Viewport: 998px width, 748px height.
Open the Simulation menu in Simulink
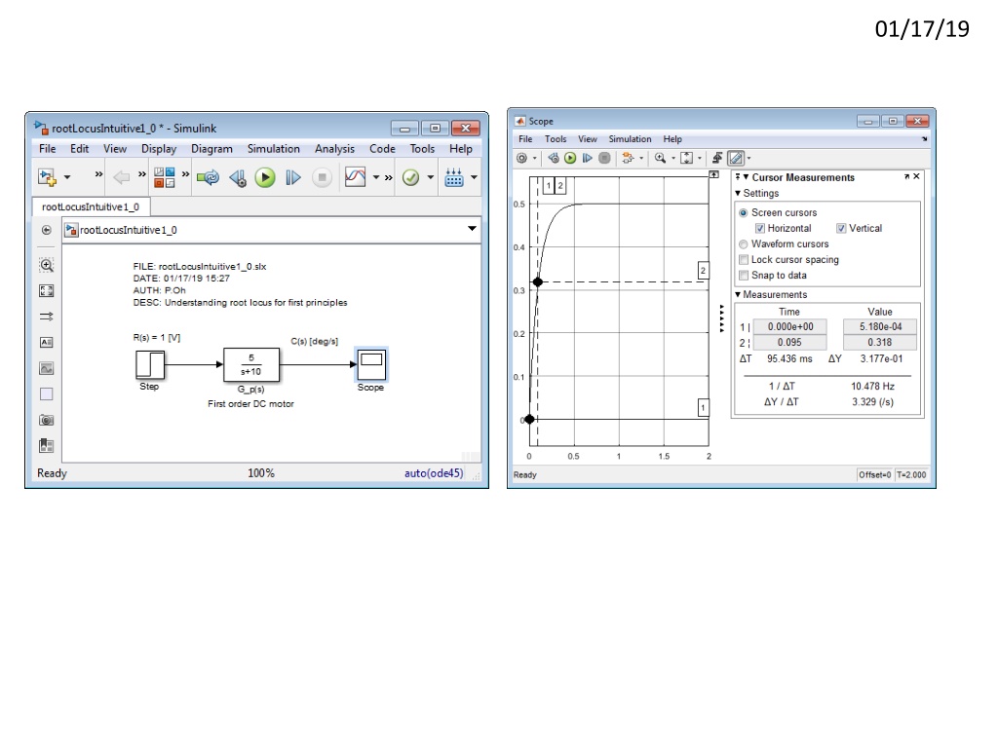coord(273,149)
